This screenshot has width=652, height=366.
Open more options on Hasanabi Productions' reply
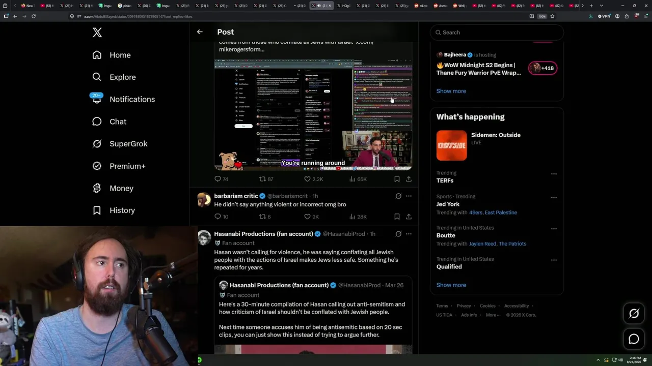409,234
